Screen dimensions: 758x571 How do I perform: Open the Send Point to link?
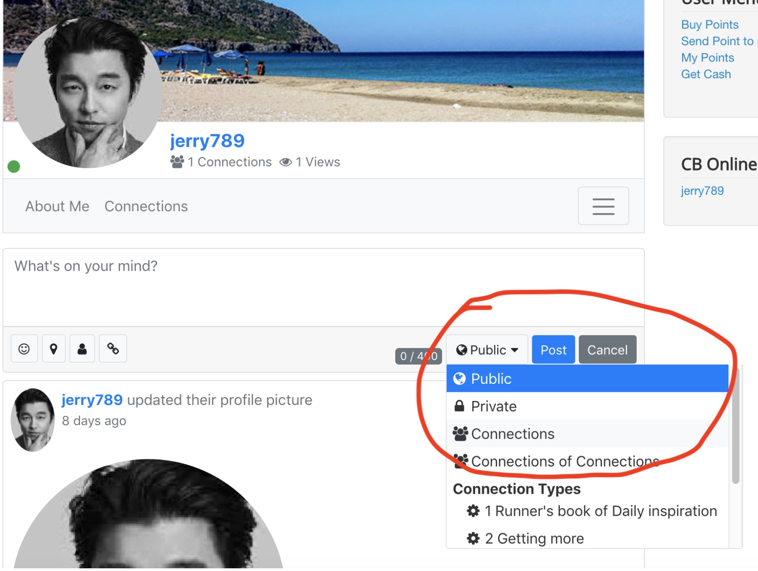pyautogui.click(x=717, y=41)
